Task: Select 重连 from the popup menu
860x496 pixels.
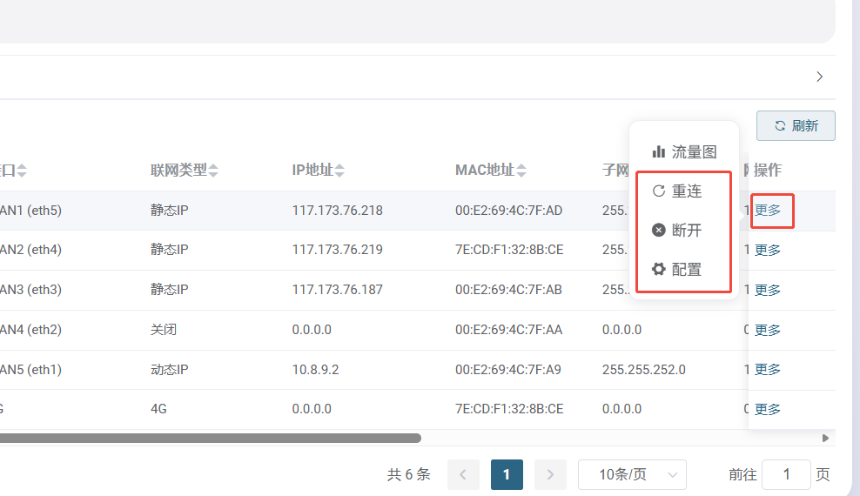Action: click(686, 191)
